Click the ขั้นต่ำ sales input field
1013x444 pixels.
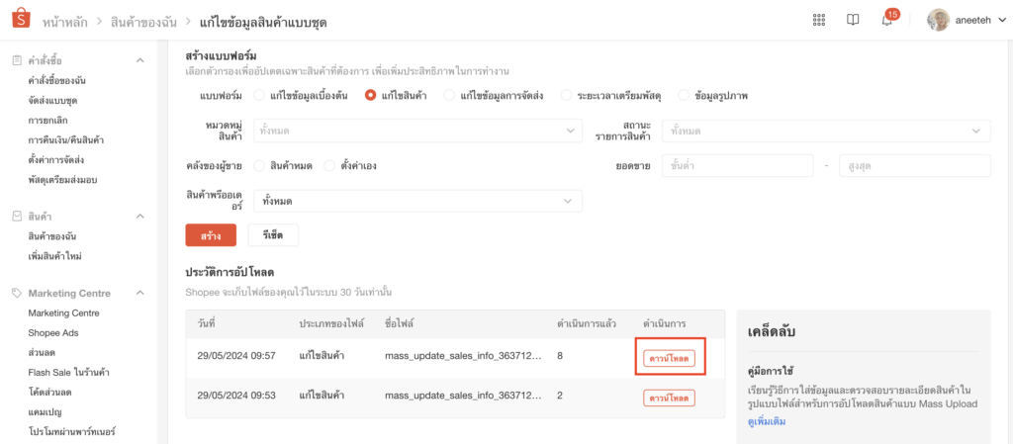[x=738, y=166]
